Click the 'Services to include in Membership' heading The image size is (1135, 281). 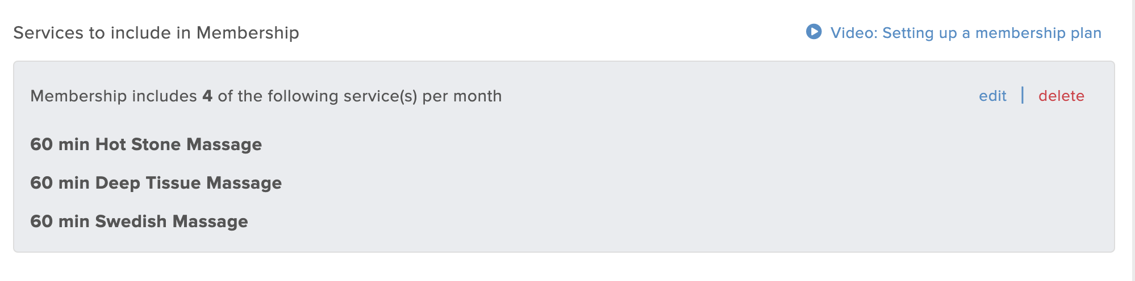pyautogui.click(x=156, y=33)
